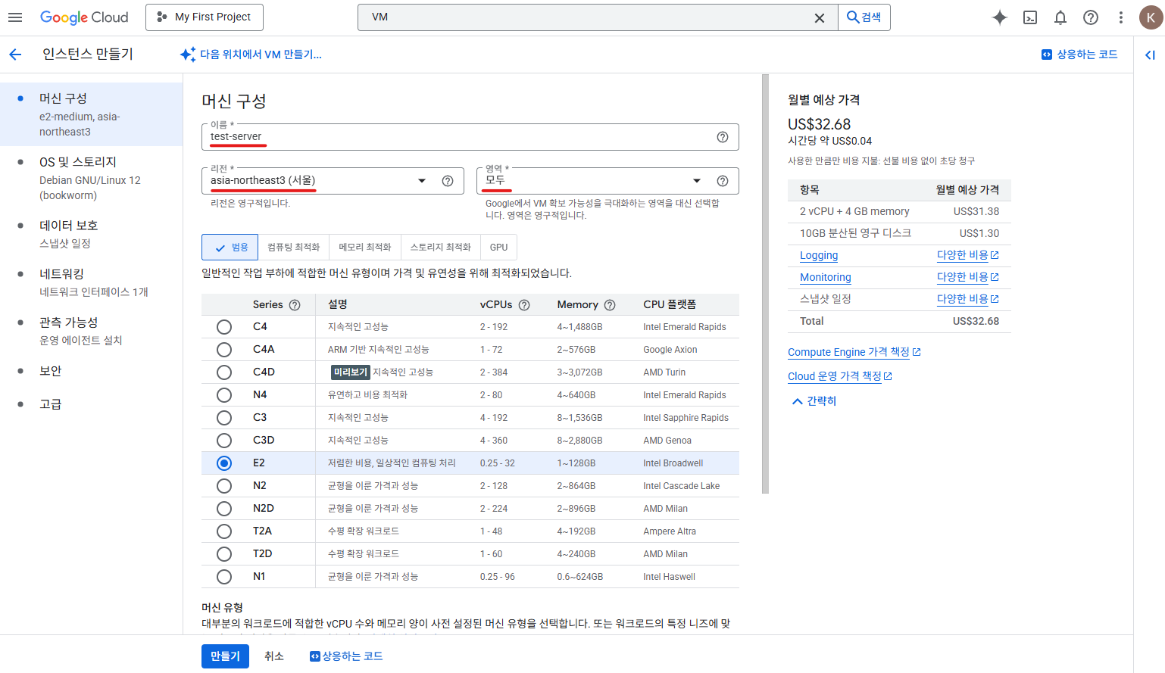The image size is (1165, 673).
Task: Click the main form vertical scrollbar
Action: tap(766, 284)
